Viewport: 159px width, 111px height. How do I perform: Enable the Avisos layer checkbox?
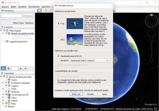(6, 80)
